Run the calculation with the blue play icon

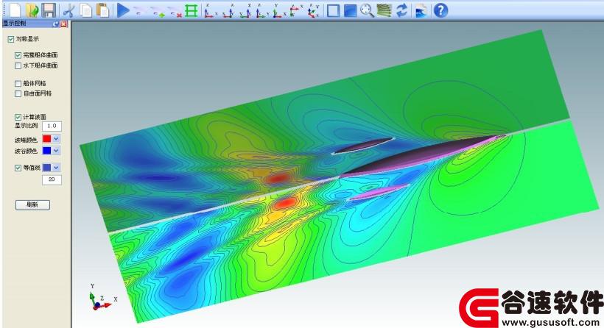pyautogui.click(x=123, y=10)
